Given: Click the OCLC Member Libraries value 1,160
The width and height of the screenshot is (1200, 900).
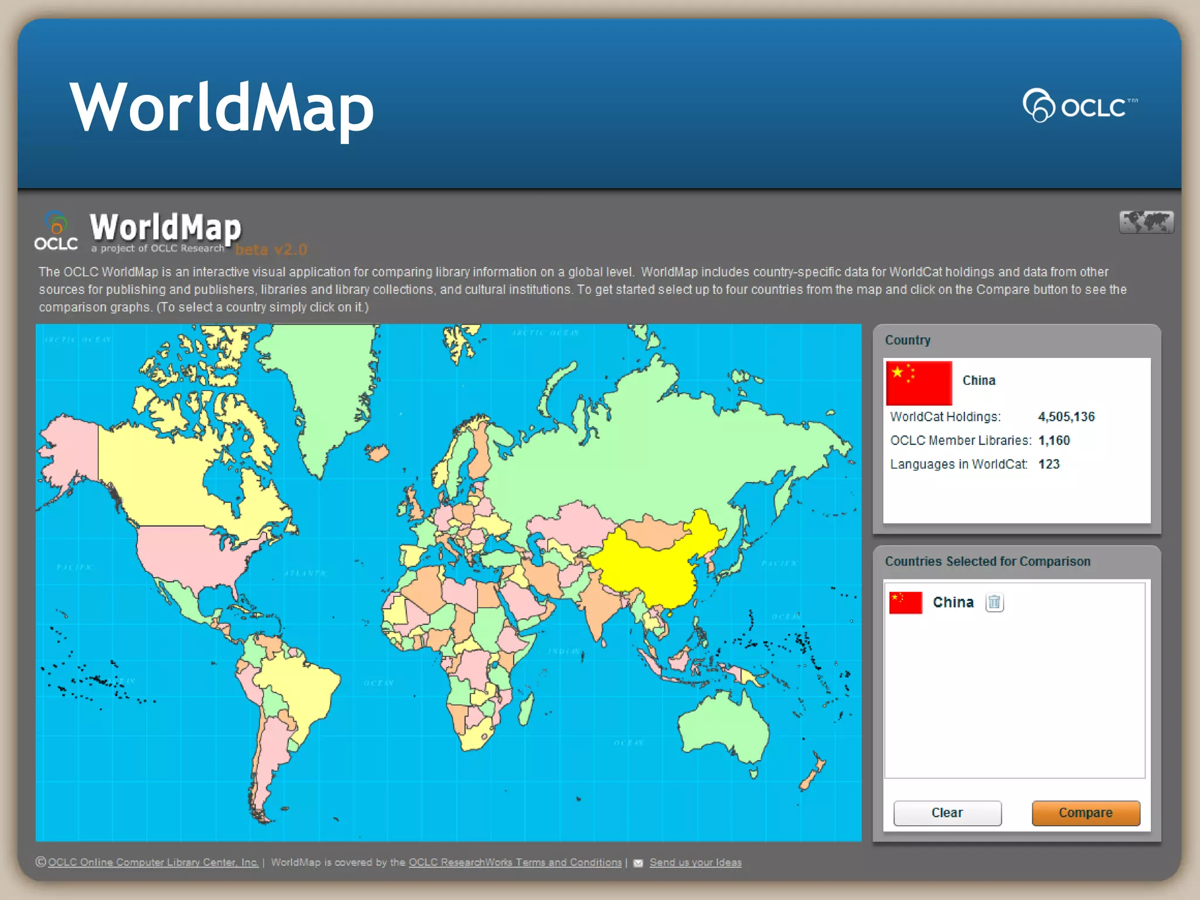Looking at the screenshot, I should (x=1054, y=440).
